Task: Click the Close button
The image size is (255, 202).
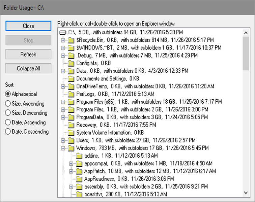Action: click(28, 26)
